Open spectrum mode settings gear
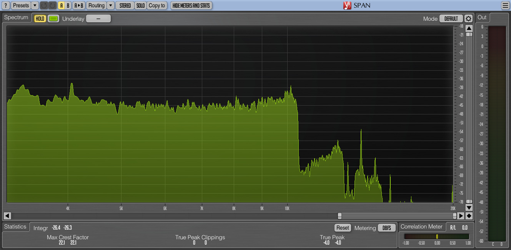This screenshot has width=511, height=250. (x=468, y=19)
